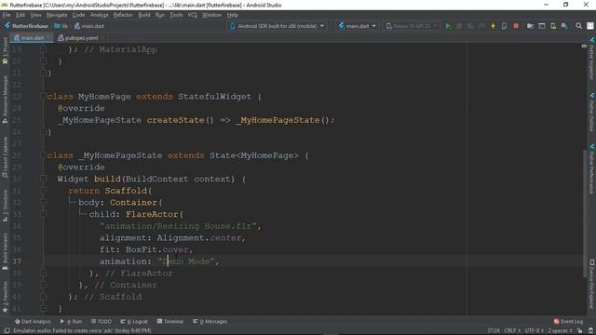This screenshot has height=335, width=596.
Task: Click the Alignment.center text on line 35
Action: (x=199, y=238)
